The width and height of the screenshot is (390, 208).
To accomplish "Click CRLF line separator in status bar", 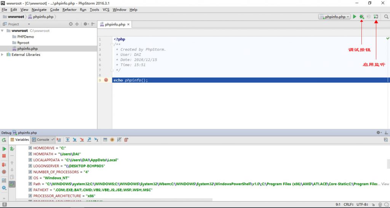I will tap(349, 205).
